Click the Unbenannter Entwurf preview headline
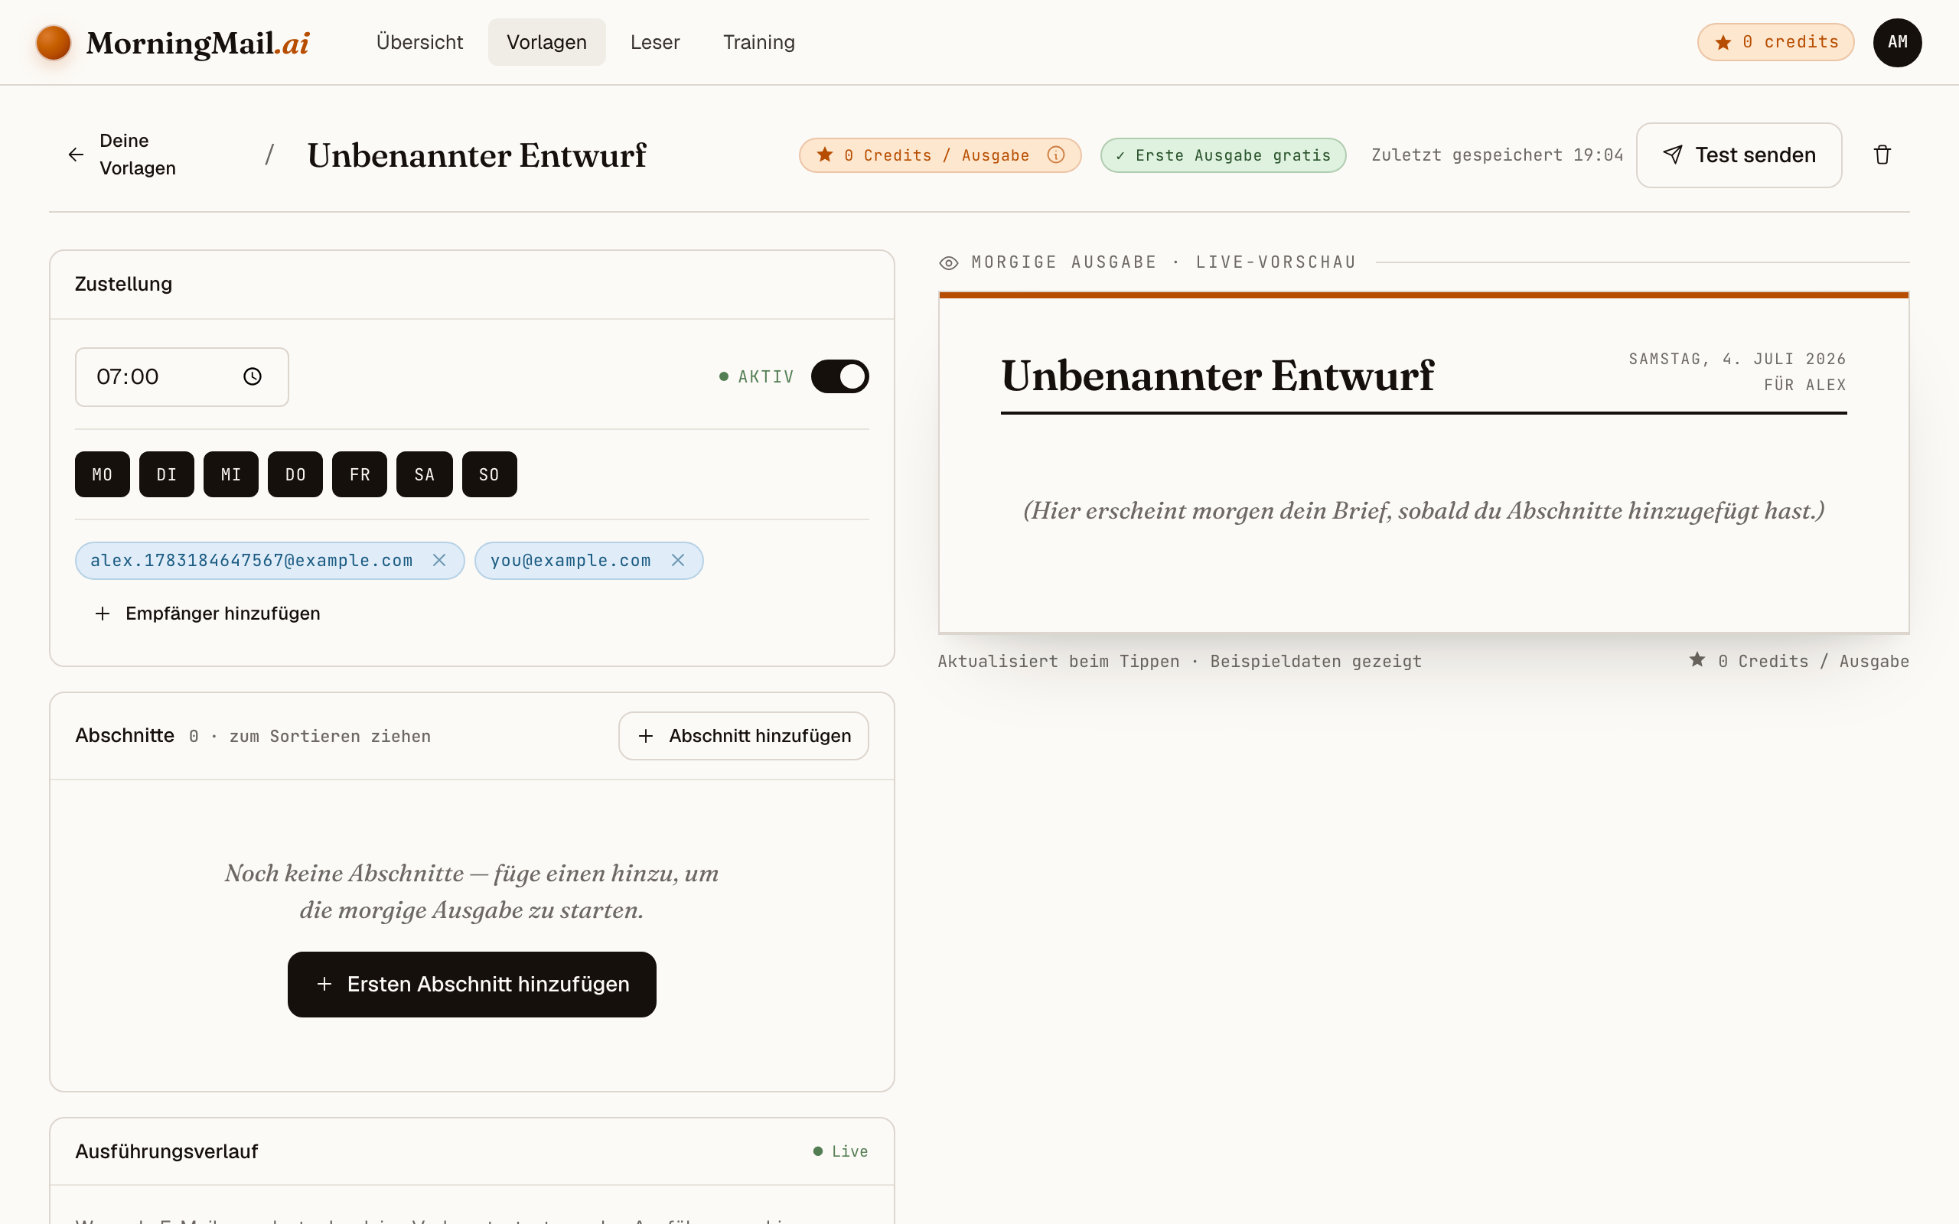The height and width of the screenshot is (1224, 1959). point(1217,376)
